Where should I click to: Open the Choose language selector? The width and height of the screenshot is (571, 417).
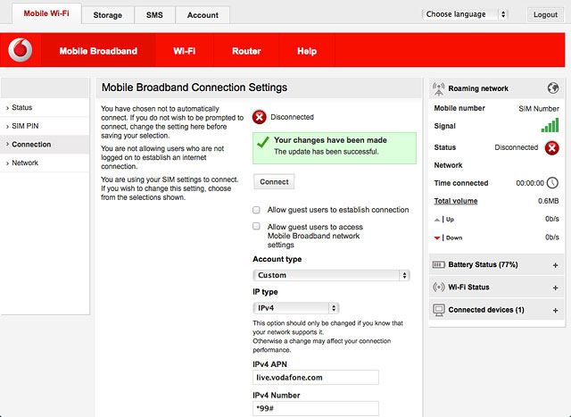[465, 14]
